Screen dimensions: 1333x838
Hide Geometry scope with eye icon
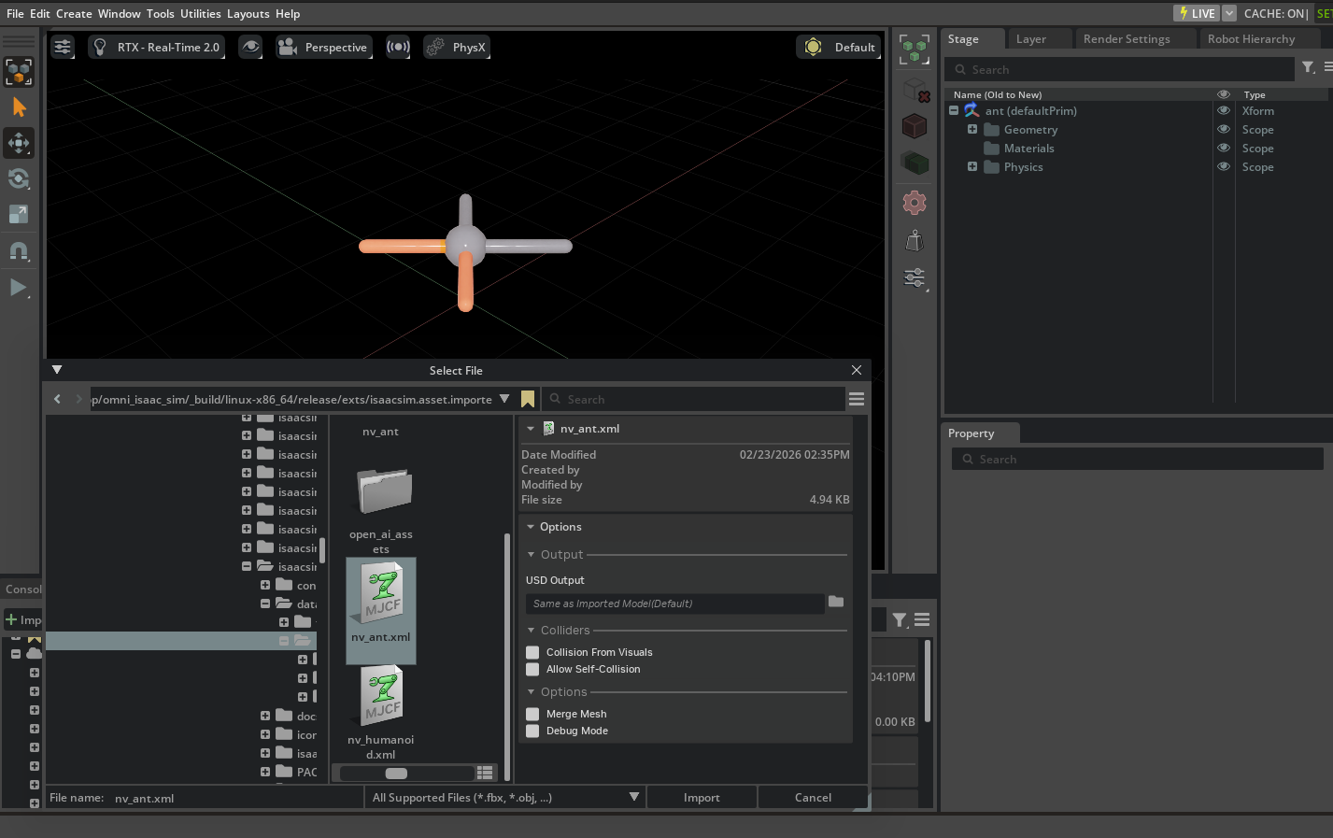click(x=1224, y=130)
